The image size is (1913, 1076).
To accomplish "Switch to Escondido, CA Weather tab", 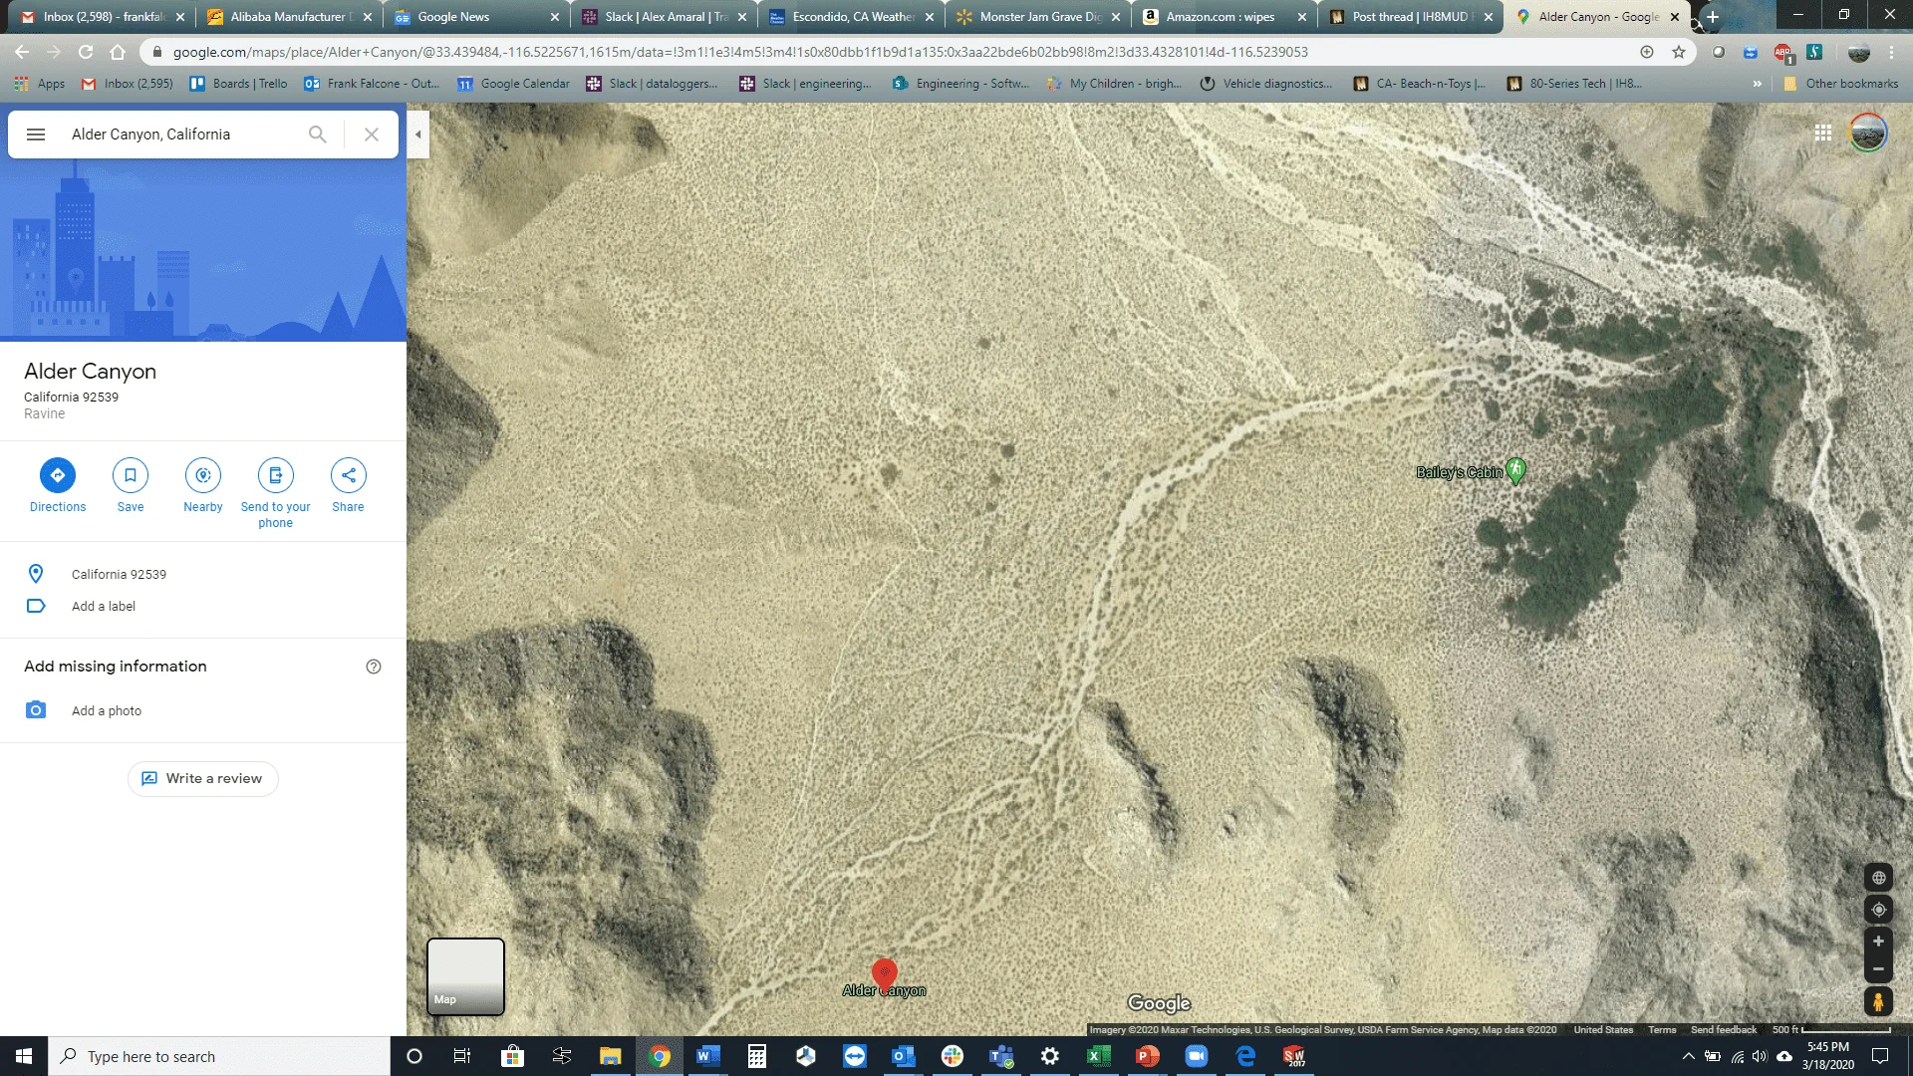I will pos(852,17).
